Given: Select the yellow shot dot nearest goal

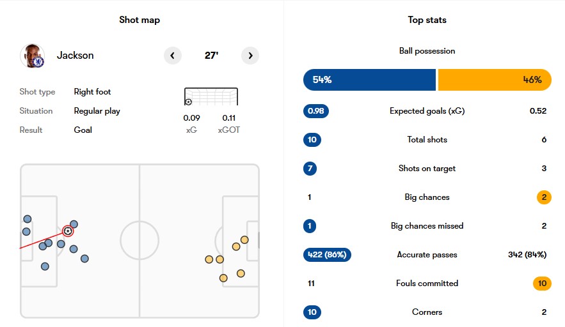Looking at the screenshot, I should (x=244, y=240).
